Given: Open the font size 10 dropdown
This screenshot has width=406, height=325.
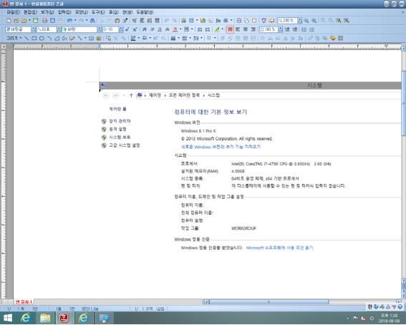Looking at the screenshot, I should click(x=121, y=29).
